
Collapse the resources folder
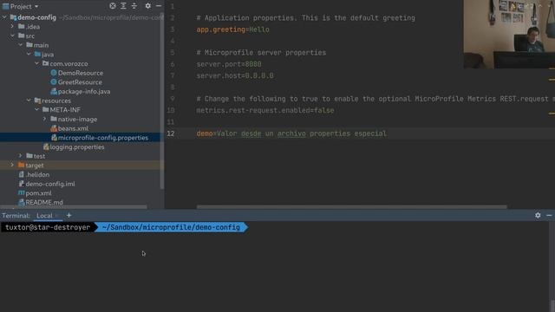(29, 101)
